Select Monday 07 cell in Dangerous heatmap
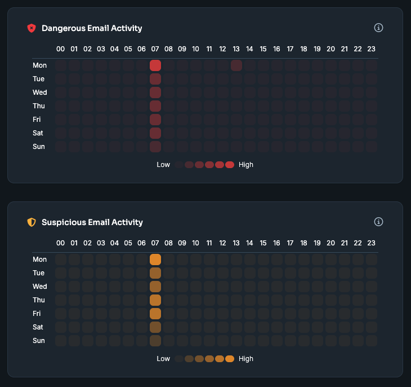411x387 pixels. 155,65
